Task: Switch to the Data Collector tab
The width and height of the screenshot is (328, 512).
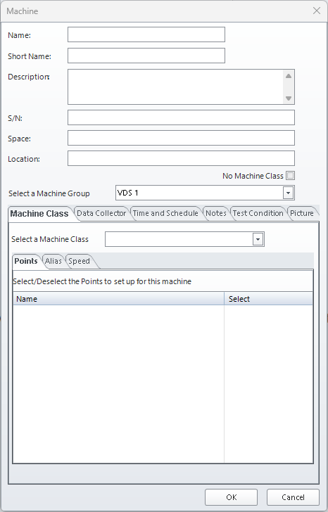Action: tap(101, 213)
